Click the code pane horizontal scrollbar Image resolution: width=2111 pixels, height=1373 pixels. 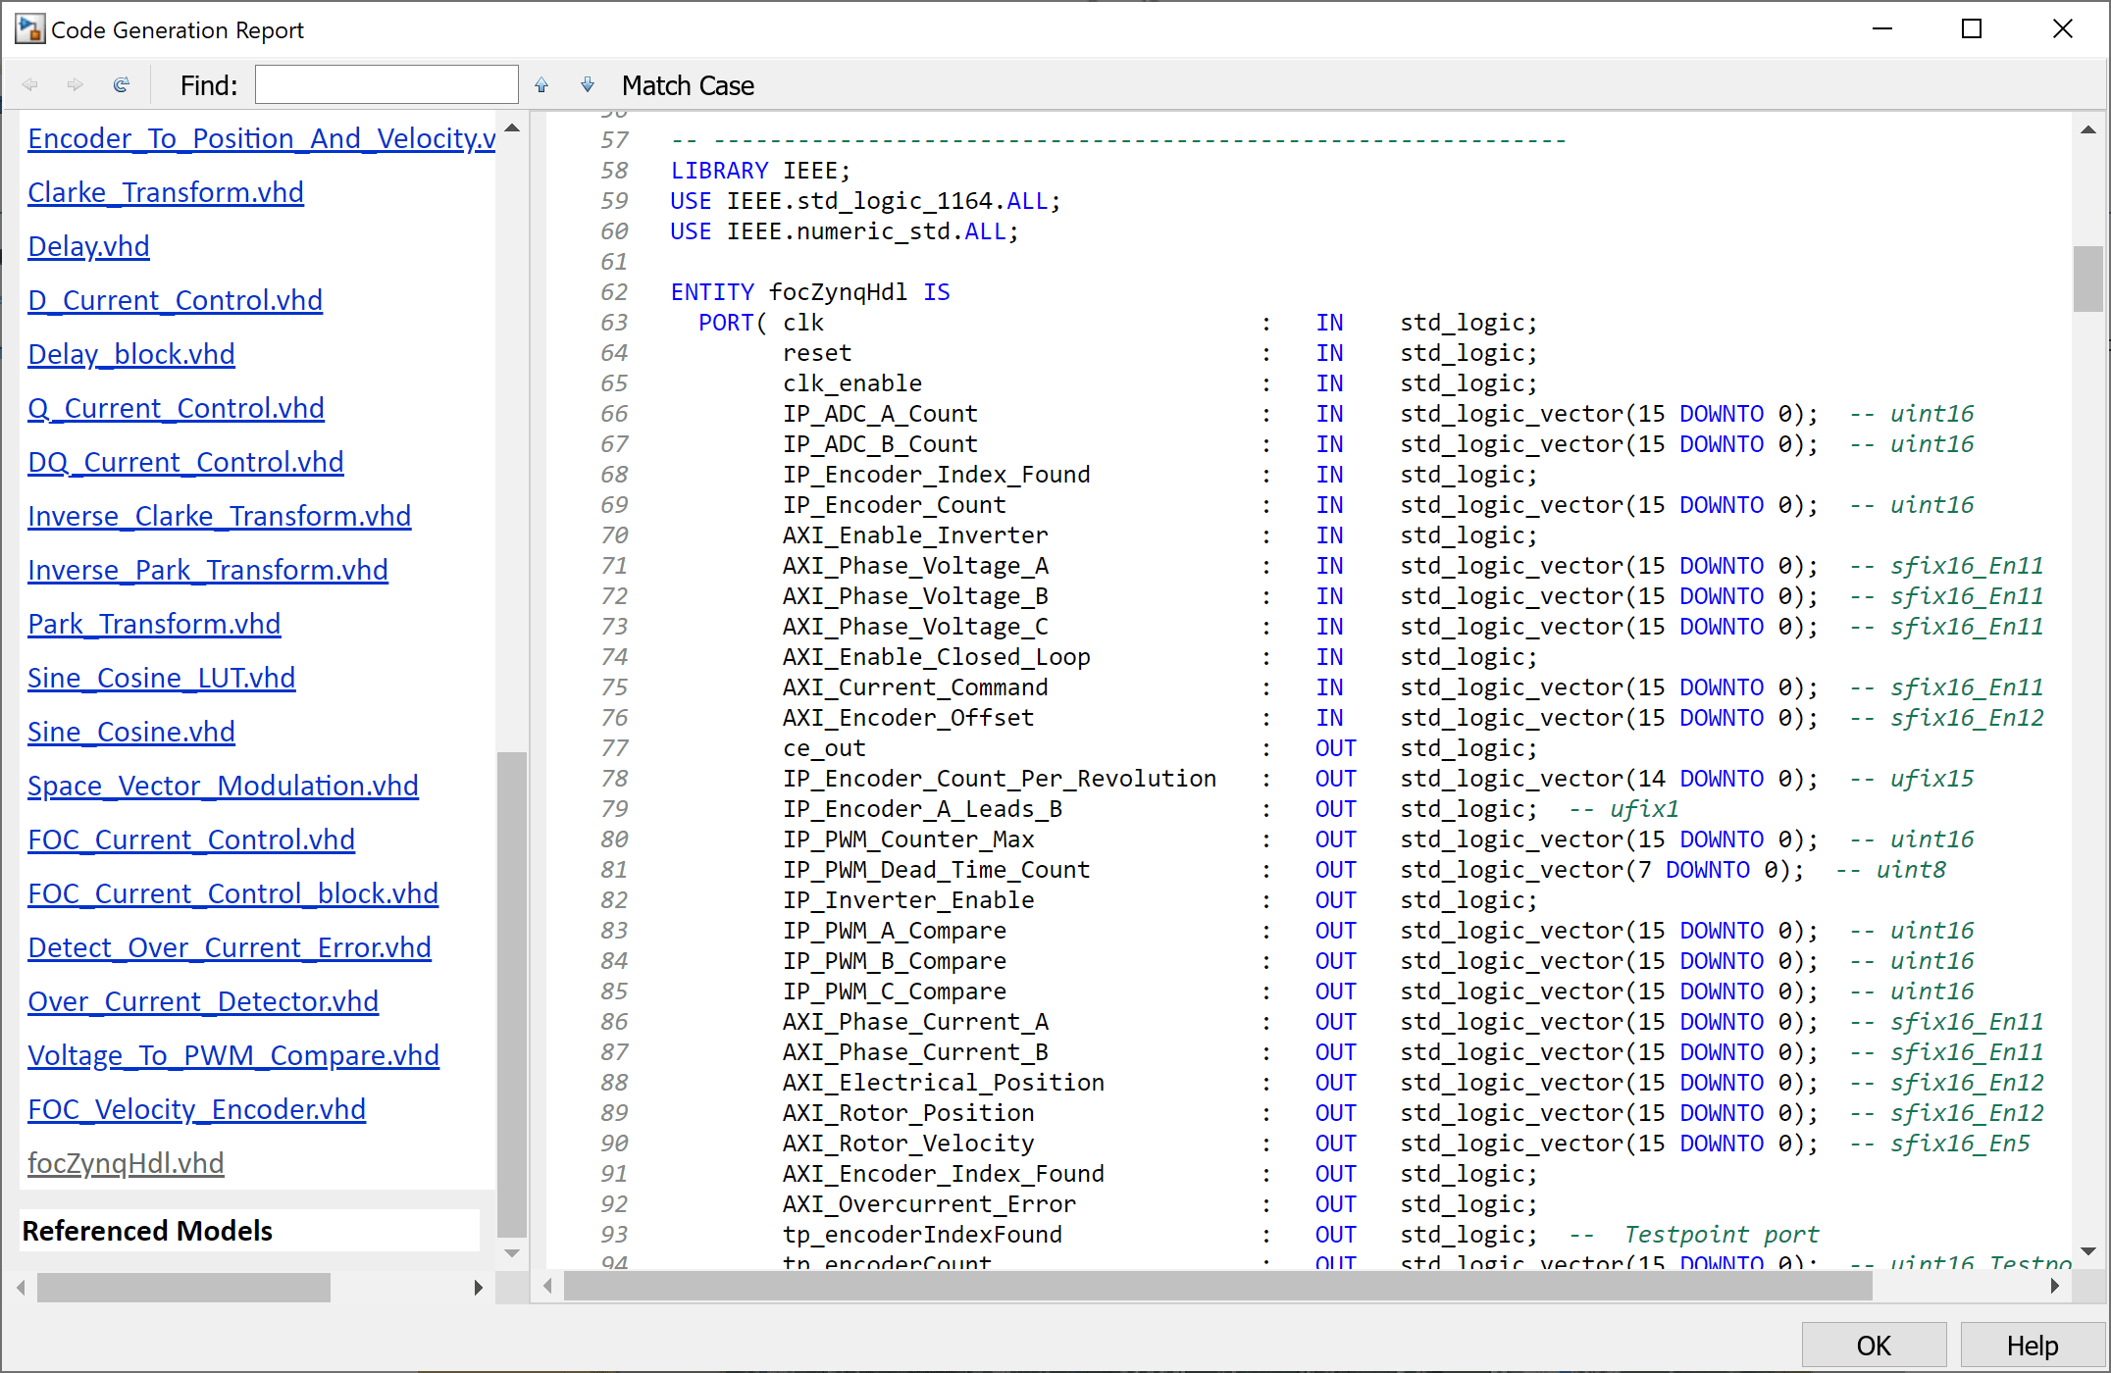1216,1286
